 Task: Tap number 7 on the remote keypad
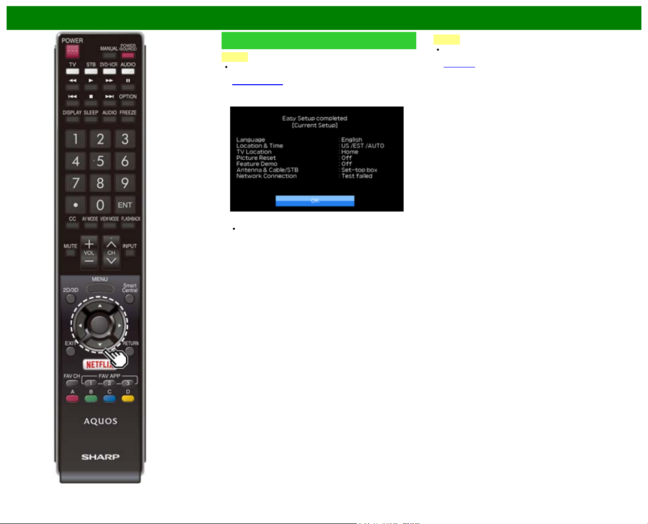76,183
